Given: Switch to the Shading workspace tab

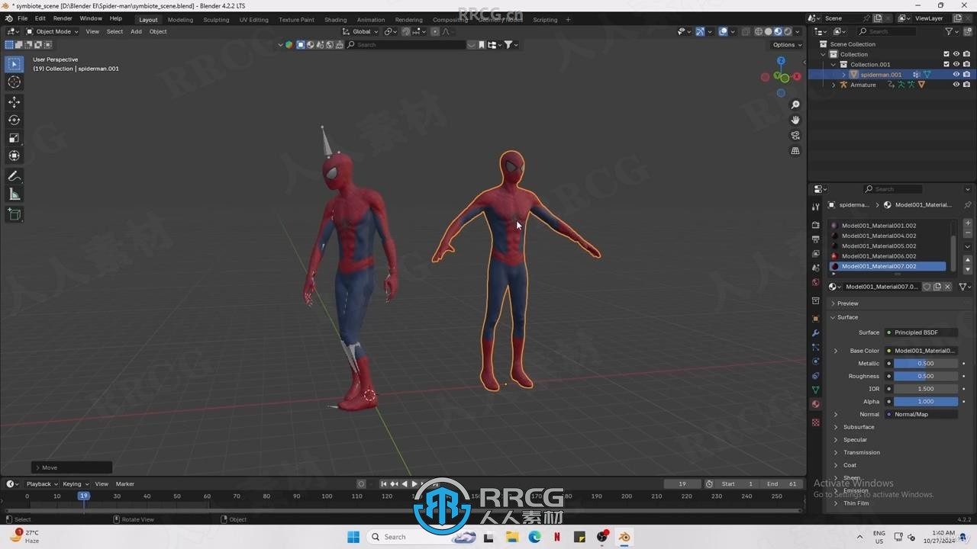Looking at the screenshot, I should [x=335, y=19].
